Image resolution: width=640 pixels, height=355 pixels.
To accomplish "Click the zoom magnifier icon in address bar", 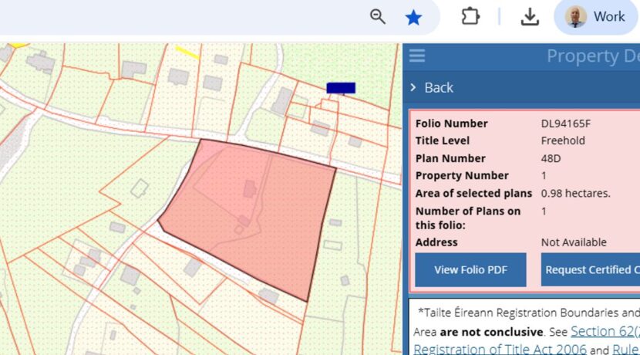I will tap(377, 17).
